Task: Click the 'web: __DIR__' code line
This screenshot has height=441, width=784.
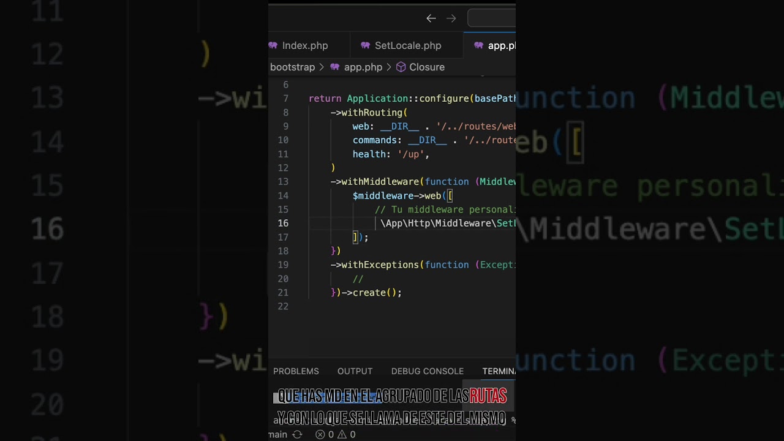Action: point(434,126)
